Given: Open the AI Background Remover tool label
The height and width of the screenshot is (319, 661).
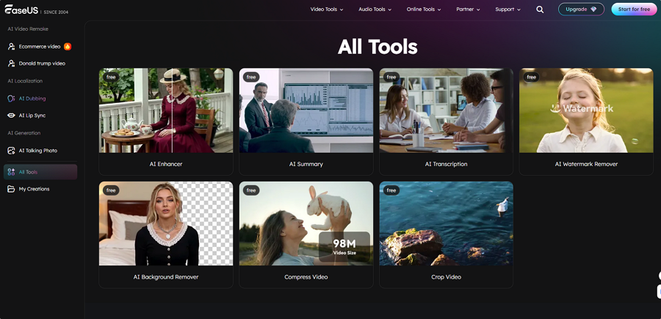Looking at the screenshot, I should [166, 277].
